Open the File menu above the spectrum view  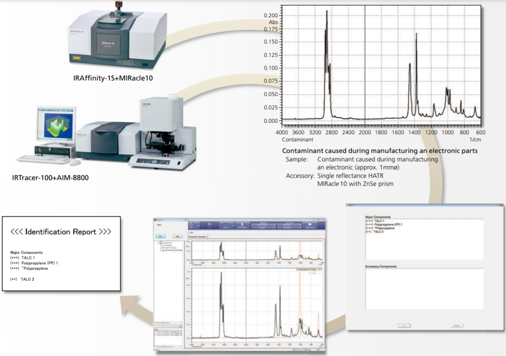(x=192, y=232)
